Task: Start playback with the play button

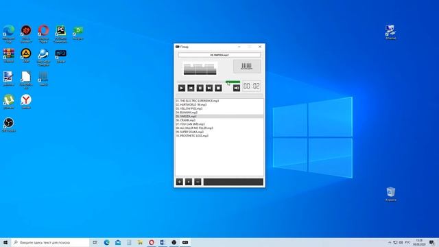Action: coord(181,88)
